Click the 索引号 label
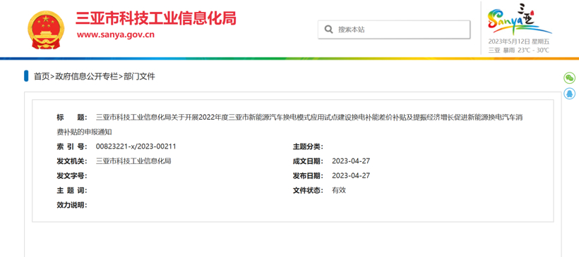Screen dimensions: 579x257 72,146
